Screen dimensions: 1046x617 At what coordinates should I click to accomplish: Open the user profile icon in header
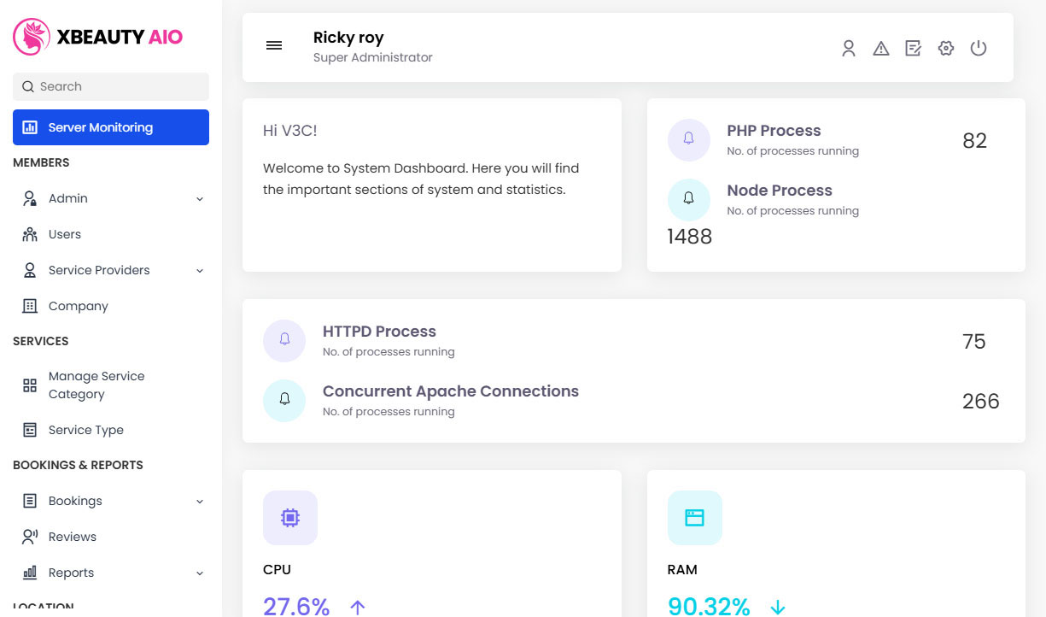click(848, 49)
